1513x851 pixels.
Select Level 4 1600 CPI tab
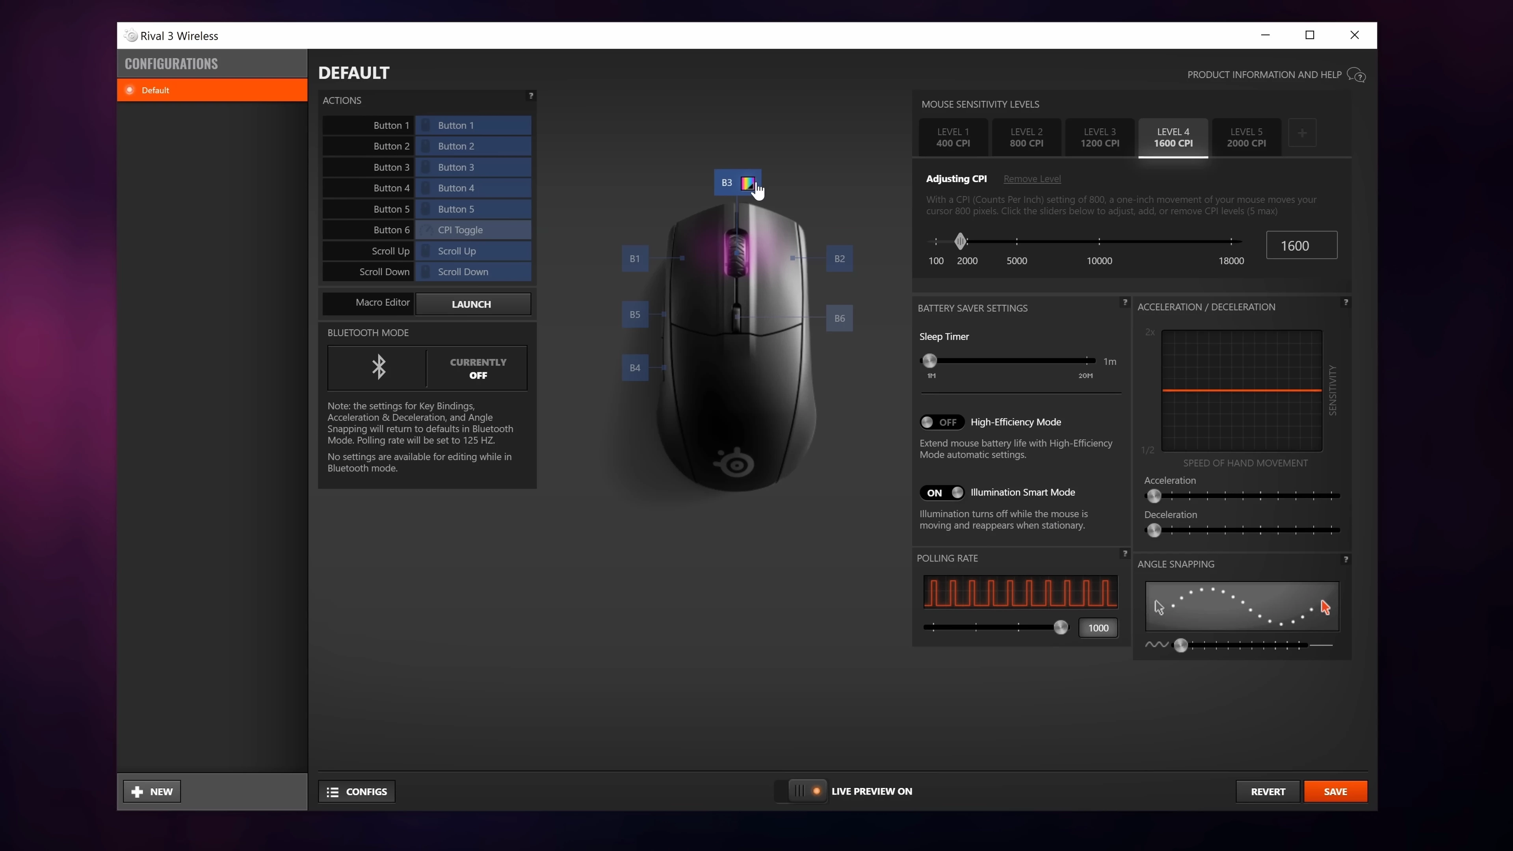pos(1173,137)
